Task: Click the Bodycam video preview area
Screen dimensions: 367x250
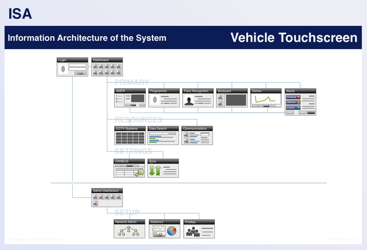Action: pyautogui.click(x=236, y=100)
